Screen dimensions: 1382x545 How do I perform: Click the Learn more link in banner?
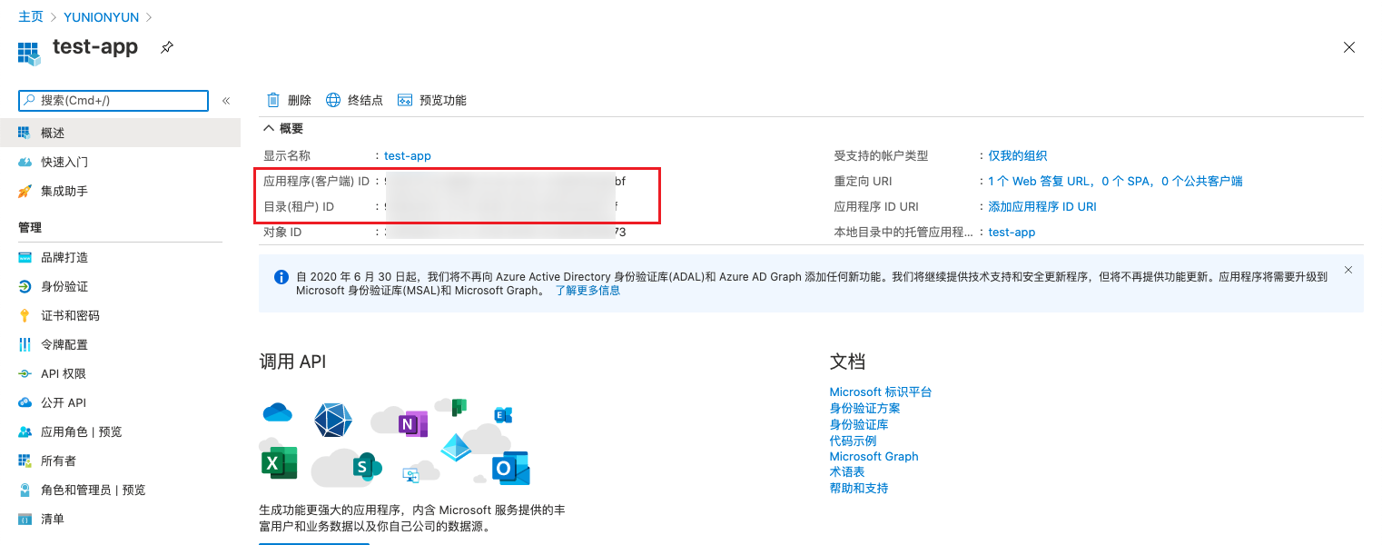click(587, 291)
